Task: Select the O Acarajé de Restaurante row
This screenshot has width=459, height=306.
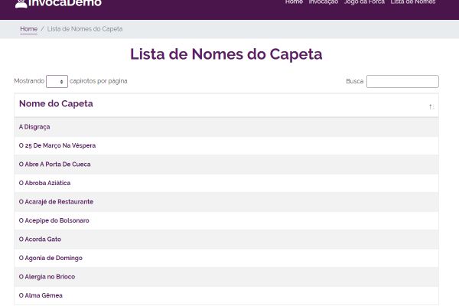Action: point(226,202)
